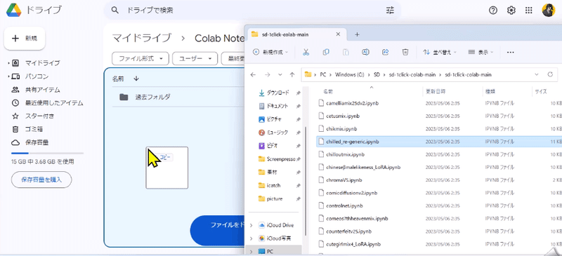Open the Google apps grid icon

(529, 11)
